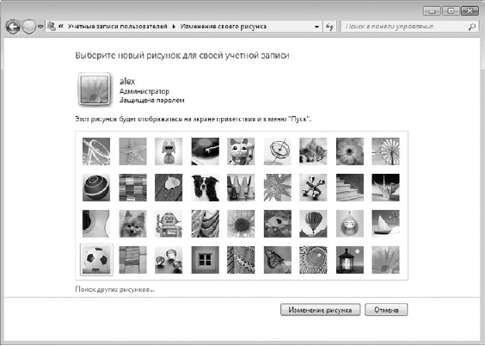Choose the origami crane picture
485x346 pixels.
[386, 188]
